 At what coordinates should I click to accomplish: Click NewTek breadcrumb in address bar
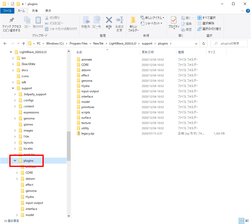click(x=98, y=43)
